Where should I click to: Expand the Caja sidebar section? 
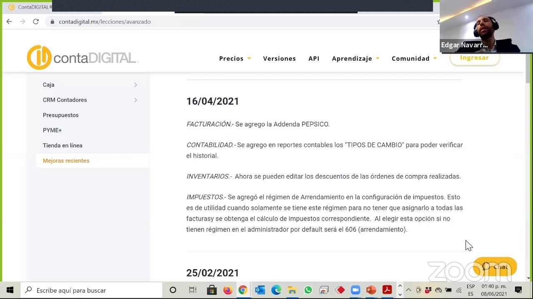coord(135,85)
